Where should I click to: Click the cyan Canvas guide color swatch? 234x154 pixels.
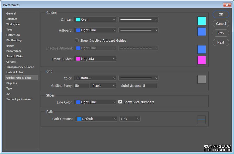pyautogui.click(x=202, y=21)
